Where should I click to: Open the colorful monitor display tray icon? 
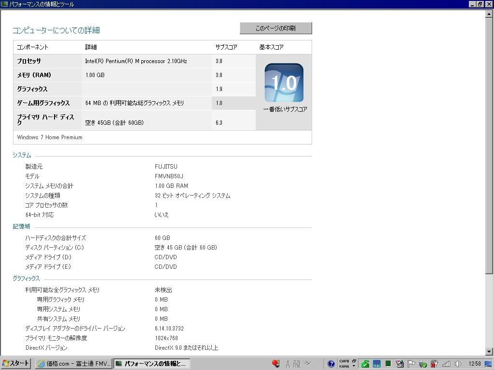click(x=400, y=364)
